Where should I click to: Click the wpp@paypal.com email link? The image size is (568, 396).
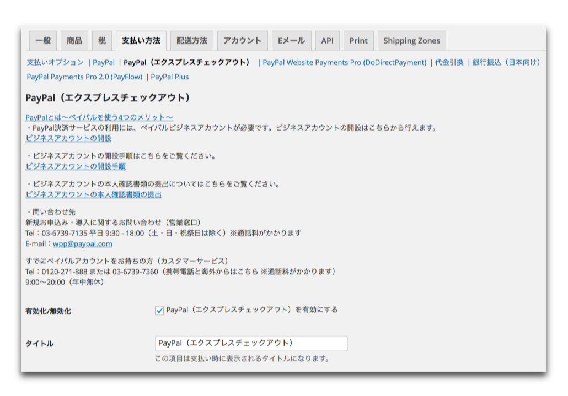[x=83, y=244]
